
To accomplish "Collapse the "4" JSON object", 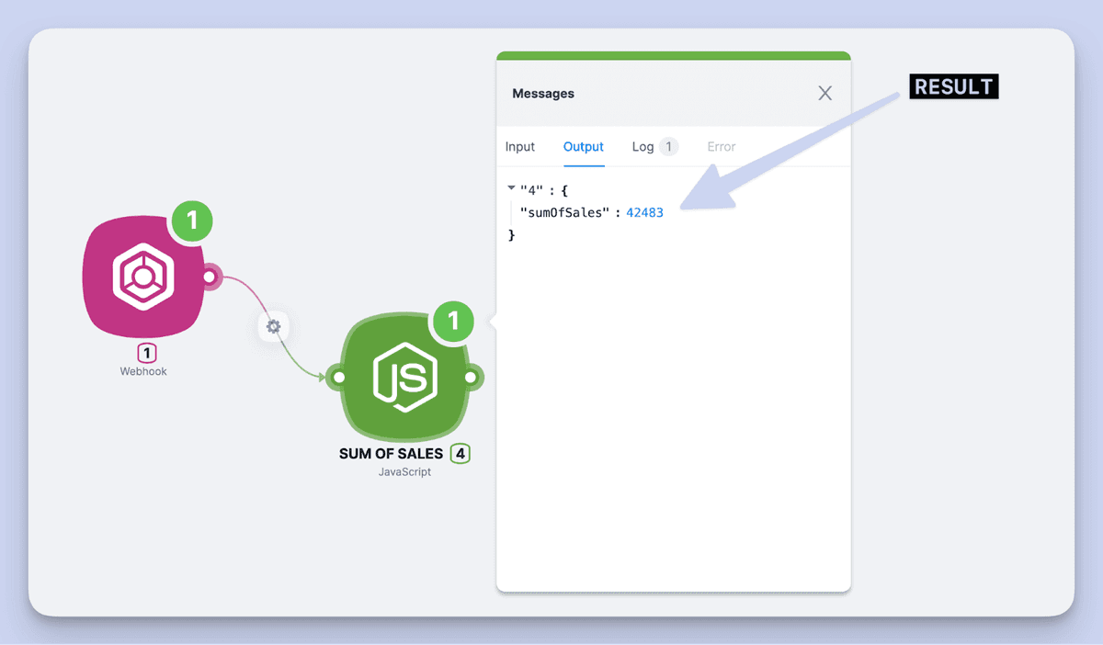I will pos(512,189).
